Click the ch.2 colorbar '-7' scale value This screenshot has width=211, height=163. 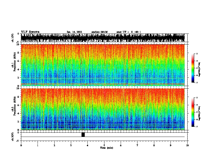click(x=197, y=127)
